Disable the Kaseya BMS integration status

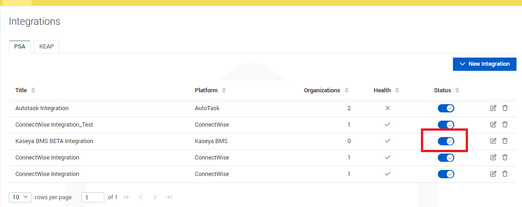pyautogui.click(x=446, y=141)
